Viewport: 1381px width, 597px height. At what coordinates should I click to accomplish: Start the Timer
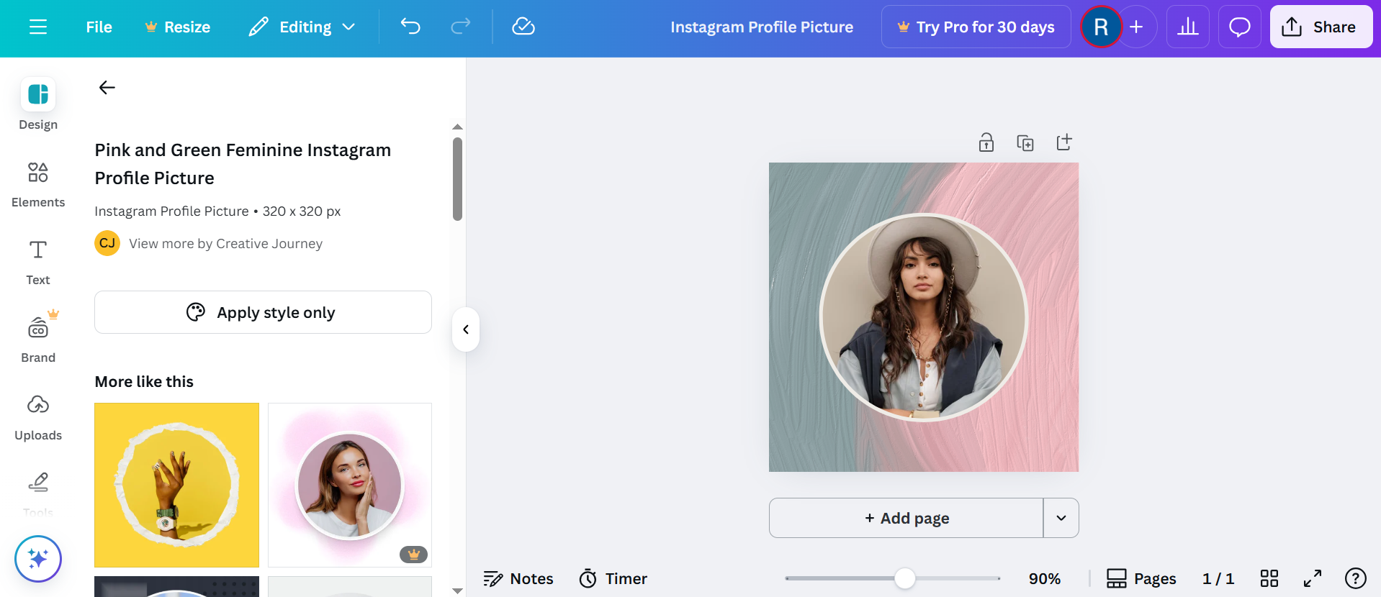pyautogui.click(x=613, y=578)
